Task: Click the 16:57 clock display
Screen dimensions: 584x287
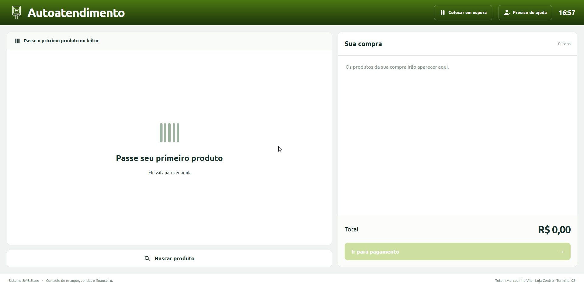Action: point(567,12)
